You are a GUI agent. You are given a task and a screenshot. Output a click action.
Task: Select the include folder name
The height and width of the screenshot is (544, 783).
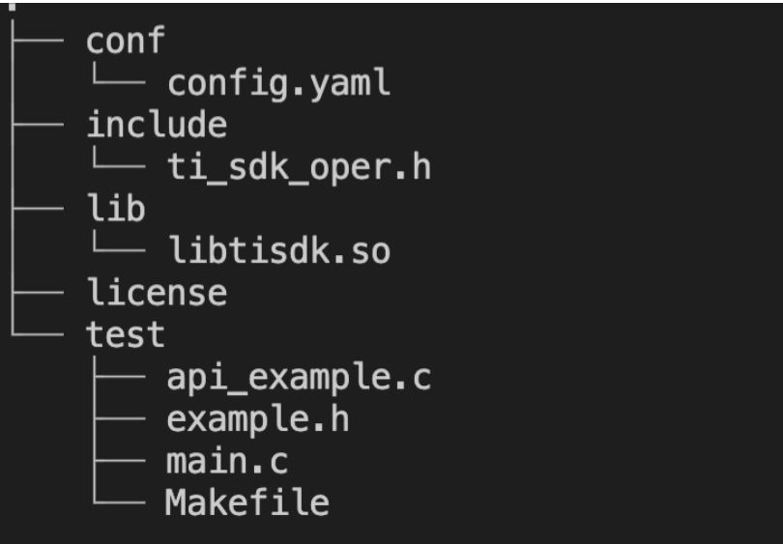pos(157,125)
